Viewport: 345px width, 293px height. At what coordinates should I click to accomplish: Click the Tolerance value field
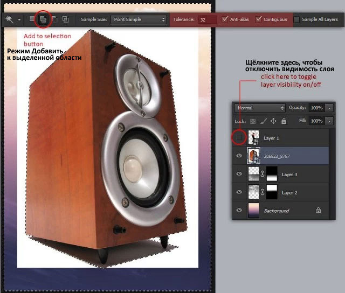207,19
